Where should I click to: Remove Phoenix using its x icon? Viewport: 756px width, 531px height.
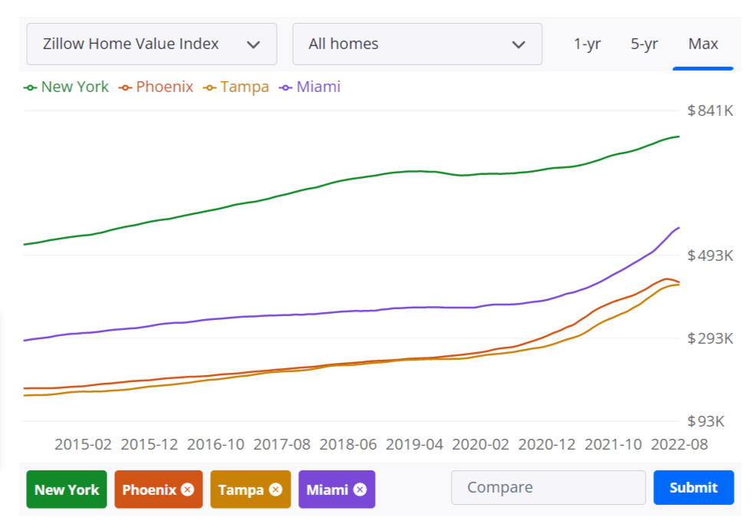pos(188,490)
